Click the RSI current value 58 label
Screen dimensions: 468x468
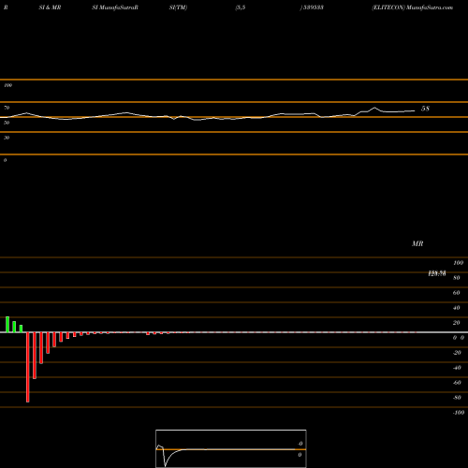[425, 109]
